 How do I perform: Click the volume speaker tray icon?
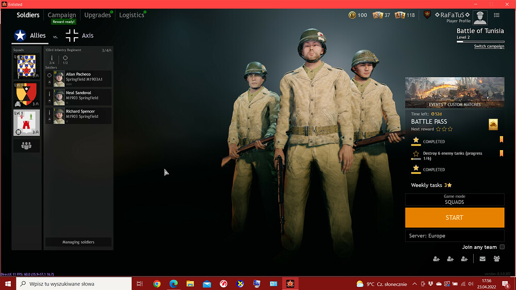click(471, 284)
